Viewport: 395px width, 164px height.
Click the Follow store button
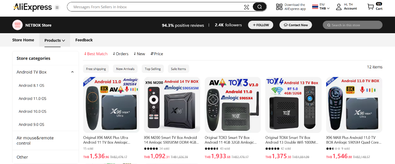click(261, 25)
